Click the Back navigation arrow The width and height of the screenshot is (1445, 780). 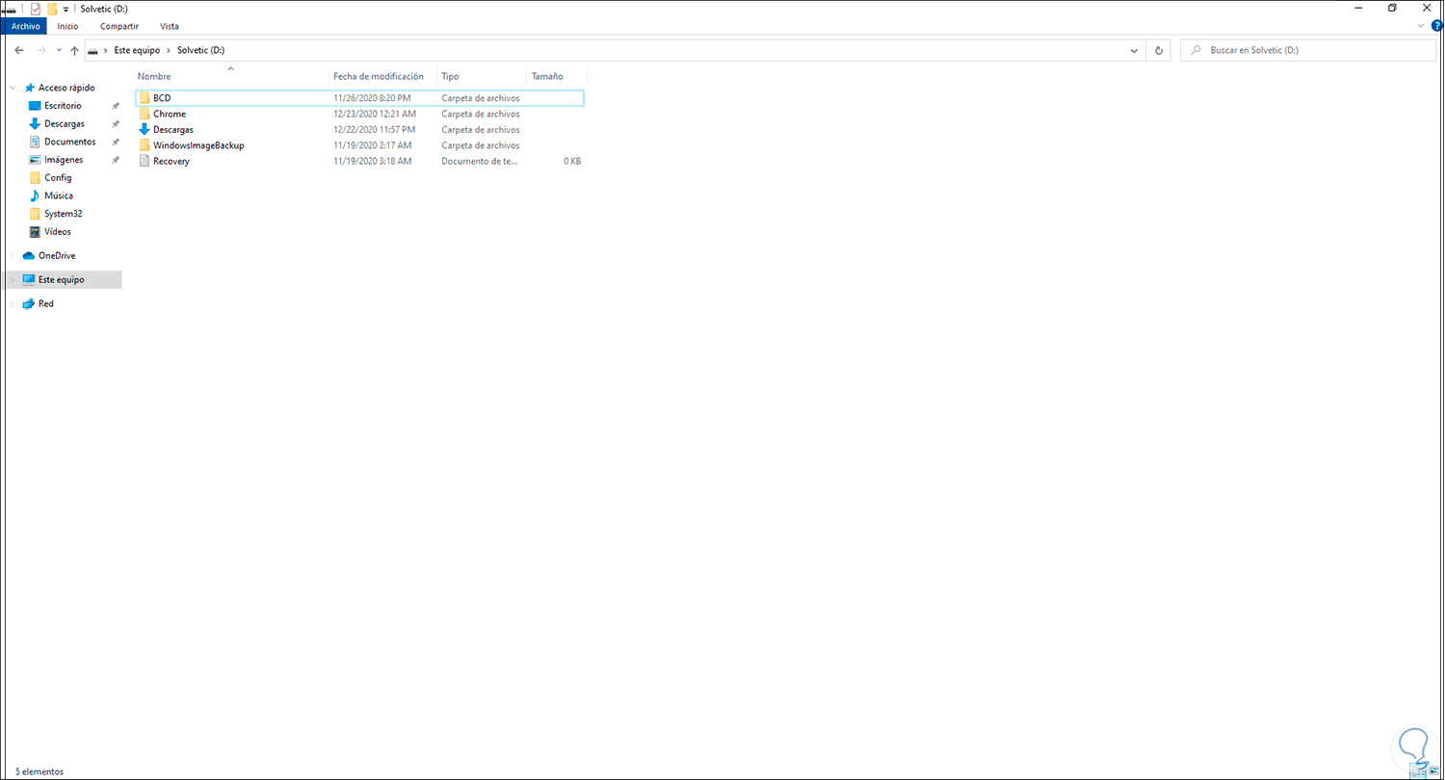[18, 50]
